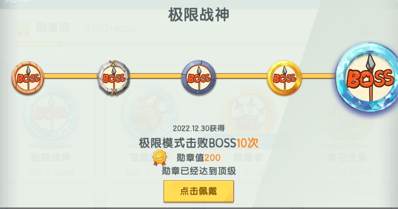Select the blue steel BOSS medal

(x=199, y=78)
